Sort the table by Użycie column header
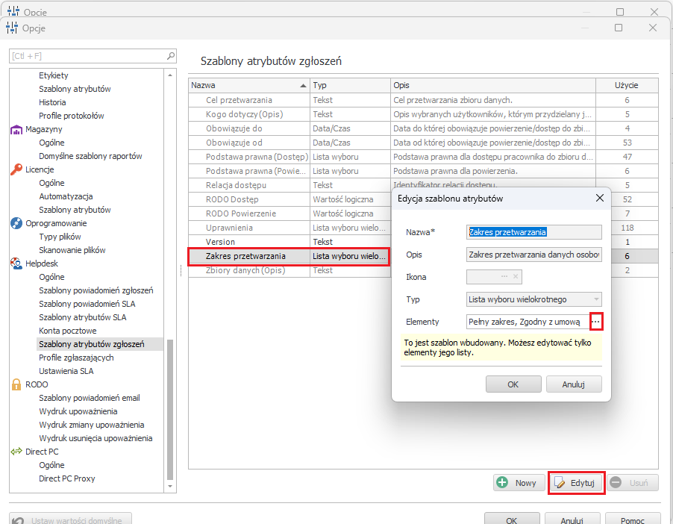 [x=627, y=85]
